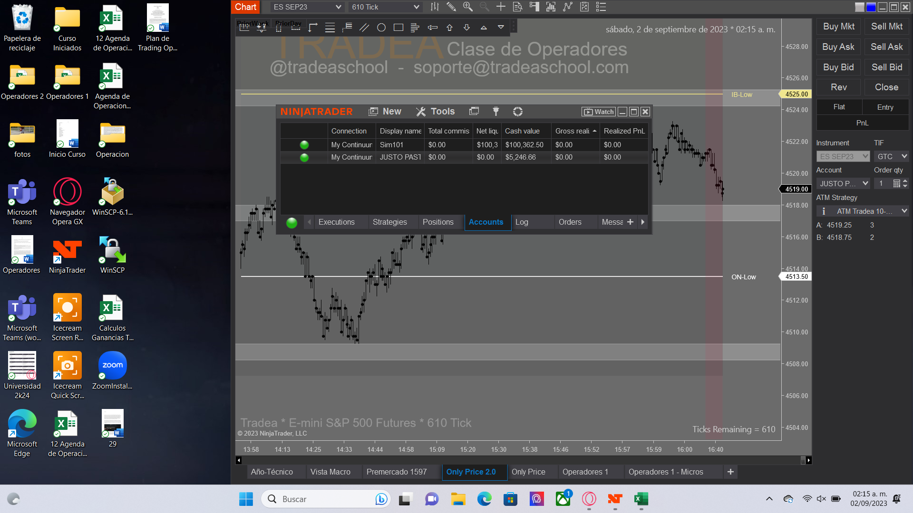913x513 pixels.
Task: Expand the GTC time-in-force dropdown
Action: pos(892,156)
